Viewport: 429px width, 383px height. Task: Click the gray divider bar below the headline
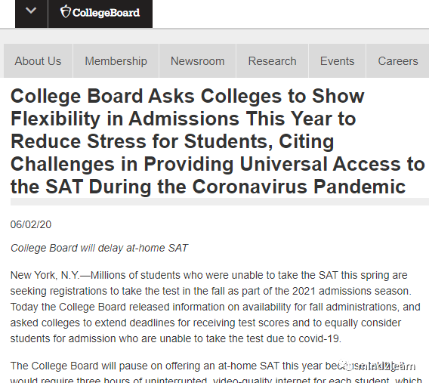tap(220, 202)
